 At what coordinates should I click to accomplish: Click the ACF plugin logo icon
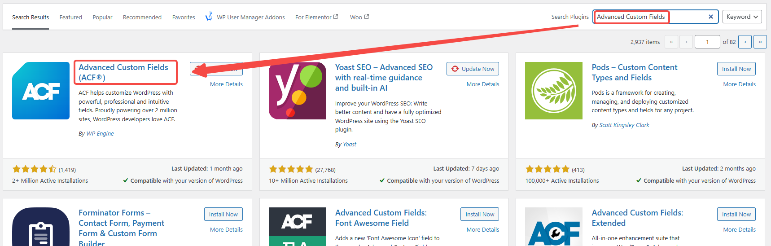[41, 91]
